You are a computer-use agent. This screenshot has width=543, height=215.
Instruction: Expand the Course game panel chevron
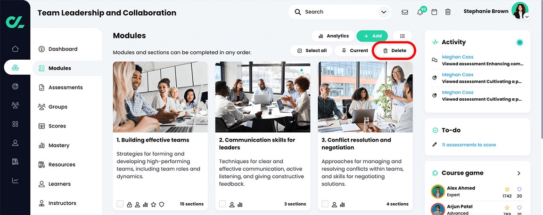[519, 173]
